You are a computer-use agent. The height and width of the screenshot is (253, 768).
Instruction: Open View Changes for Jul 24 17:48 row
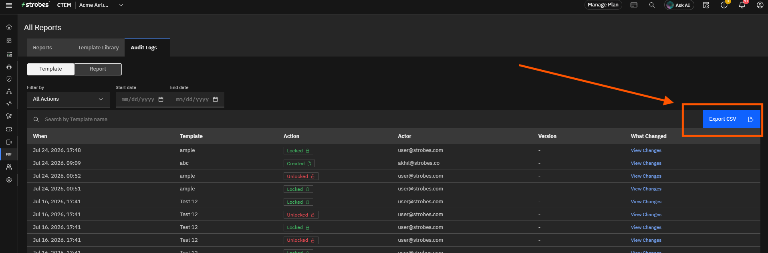tap(646, 150)
